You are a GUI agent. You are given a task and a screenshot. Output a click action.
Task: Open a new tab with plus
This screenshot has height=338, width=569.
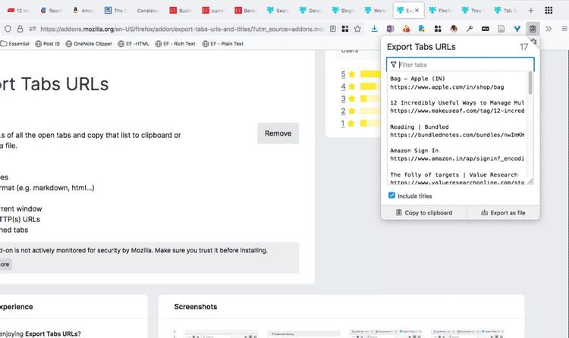(x=531, y=11)
